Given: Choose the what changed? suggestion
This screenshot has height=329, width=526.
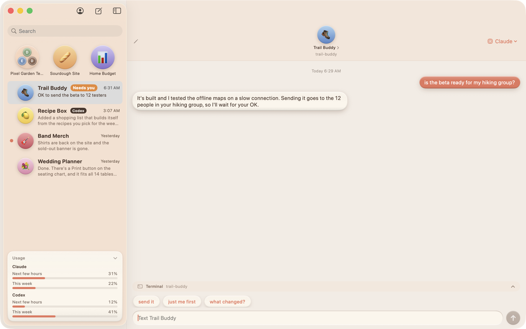Looking at the screenshot, I should pyautogui.click(x=227, y=302).
